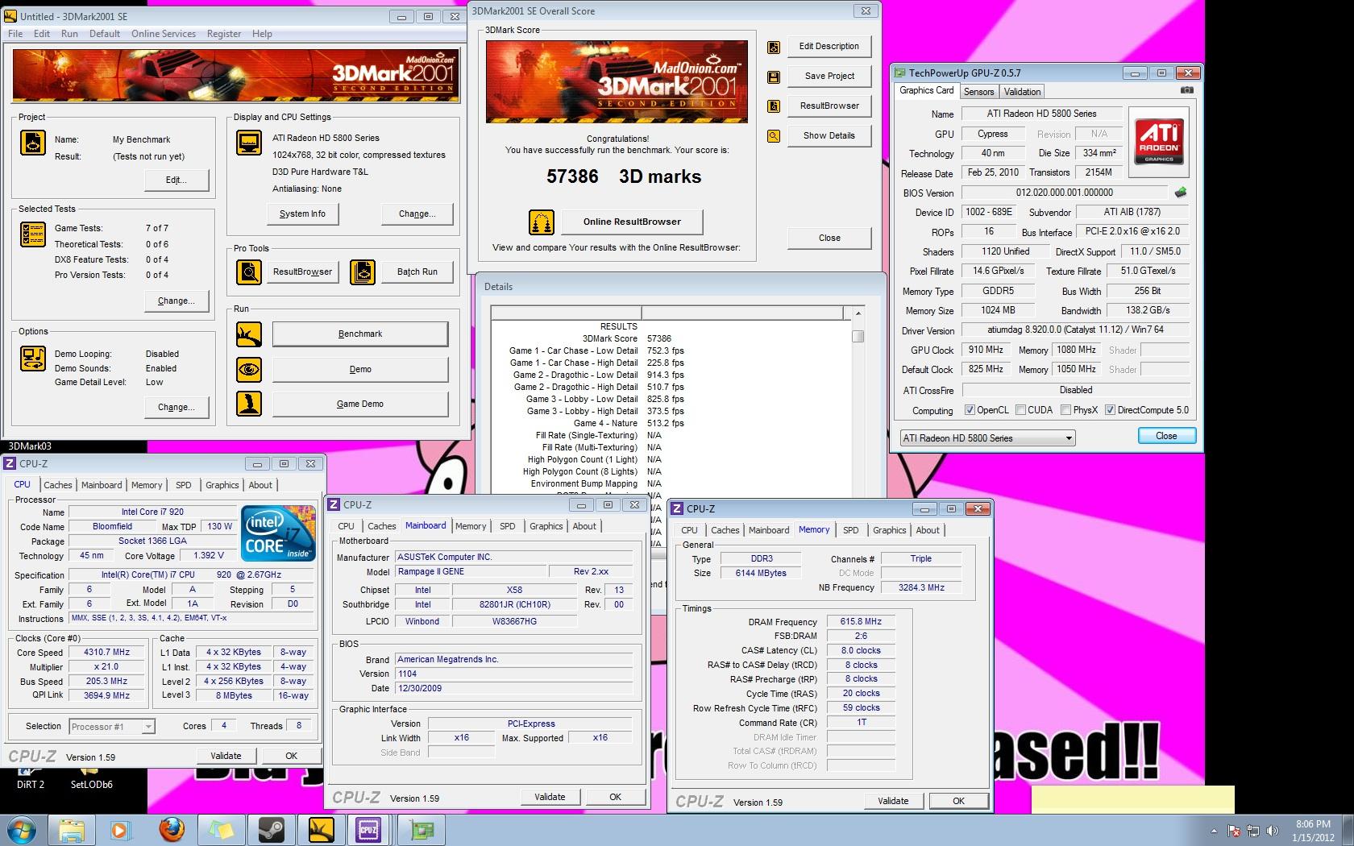Image resolution: width=1354 pixels, height=846 pixels.
Task: Click the Benchmark button
Action: click(360, 334)
